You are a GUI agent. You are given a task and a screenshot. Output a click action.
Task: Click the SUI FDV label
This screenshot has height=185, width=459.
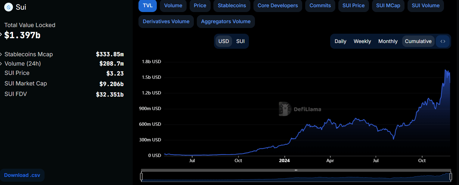(16, 94)
